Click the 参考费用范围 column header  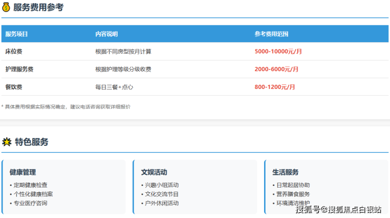click(x=271, y=34)
